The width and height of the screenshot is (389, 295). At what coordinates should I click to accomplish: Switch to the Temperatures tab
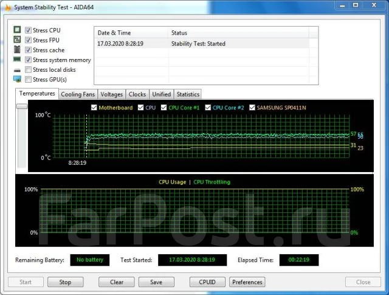[x=37, y=94]
